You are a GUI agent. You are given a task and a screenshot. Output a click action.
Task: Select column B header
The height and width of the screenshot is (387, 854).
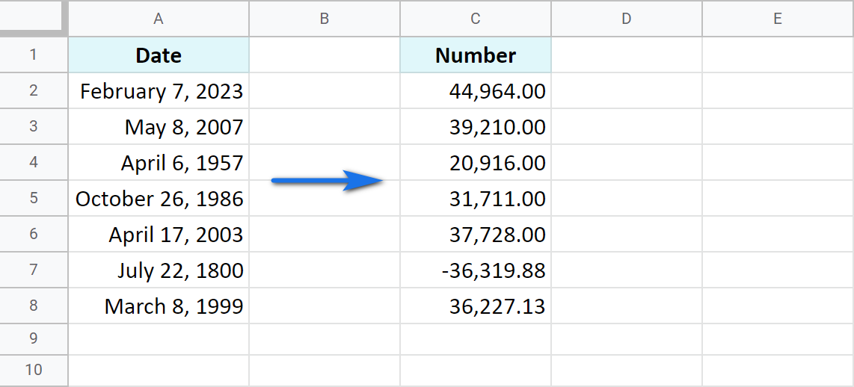click(x=325, y=19)
